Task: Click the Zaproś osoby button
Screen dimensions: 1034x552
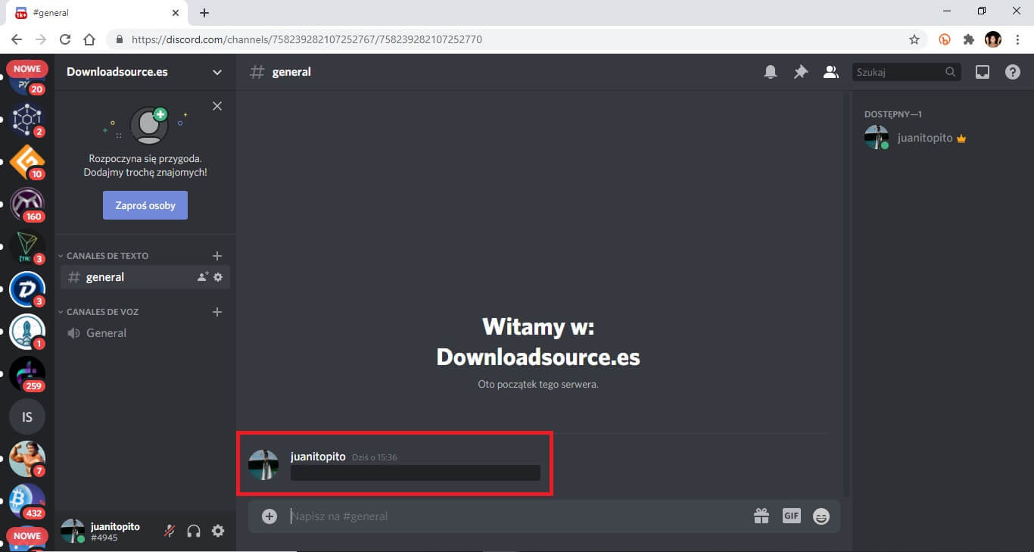Action: click(145, 205)
